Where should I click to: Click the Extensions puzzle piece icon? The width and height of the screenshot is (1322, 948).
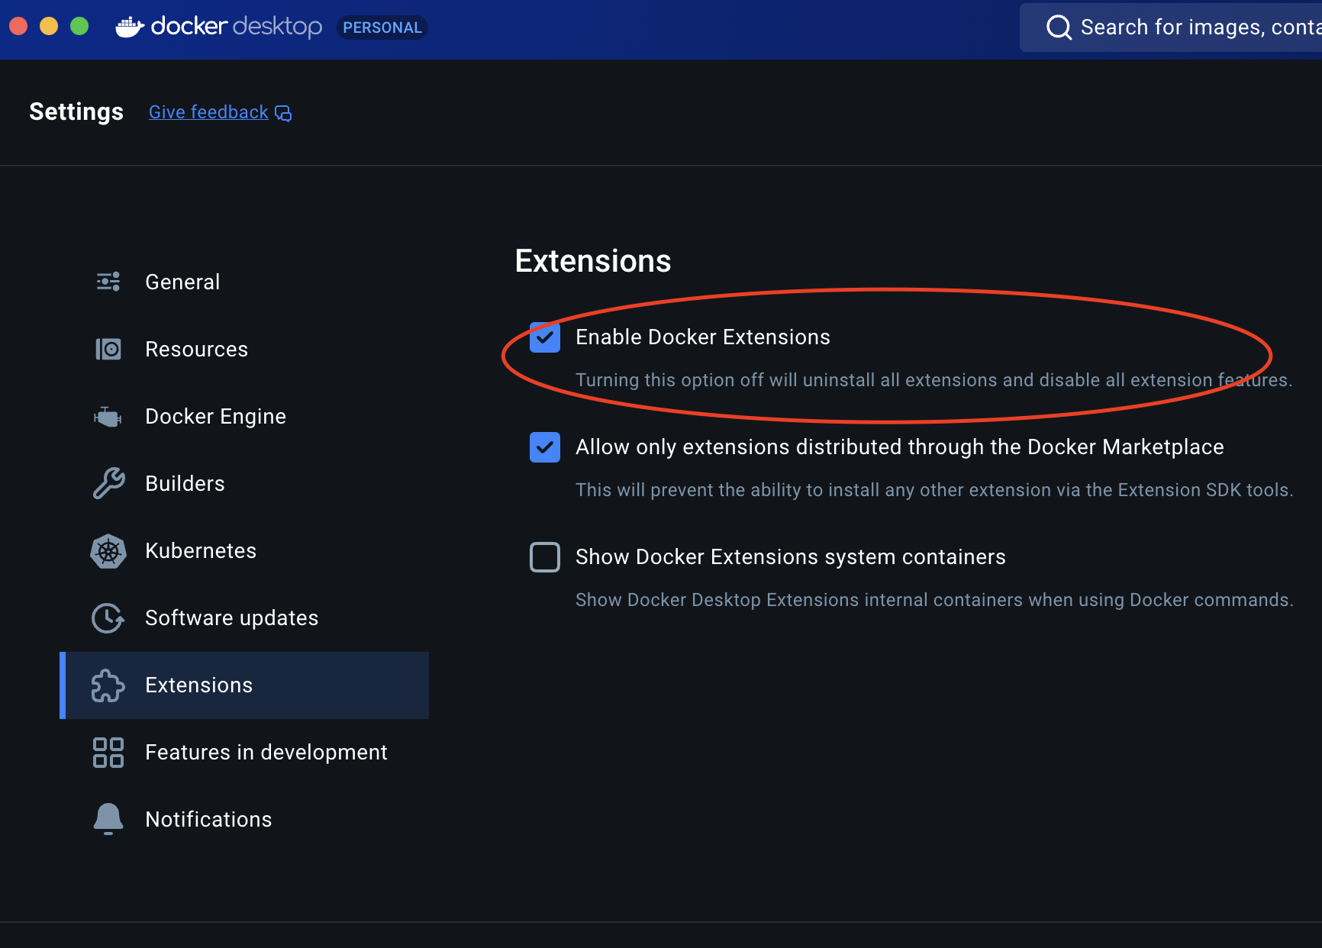coord(108,685)
